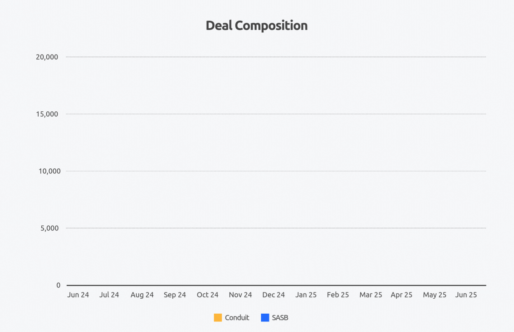Click the Mar 25 axis label

(x=371, y=295)
